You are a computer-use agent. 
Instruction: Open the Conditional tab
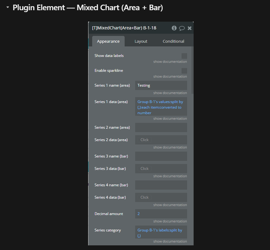(x=173, y=41)
